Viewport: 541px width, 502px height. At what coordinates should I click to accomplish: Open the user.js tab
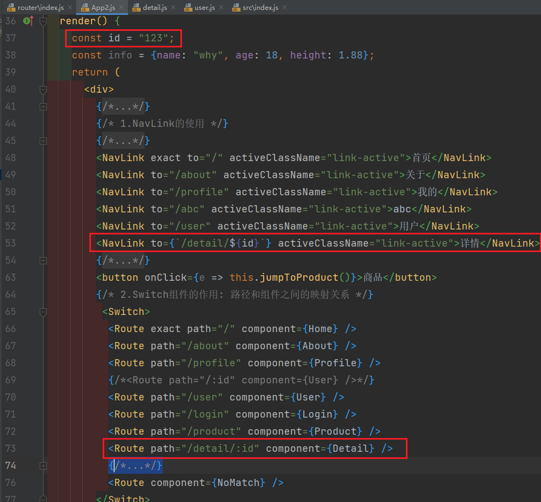click(x=204, y=7)
